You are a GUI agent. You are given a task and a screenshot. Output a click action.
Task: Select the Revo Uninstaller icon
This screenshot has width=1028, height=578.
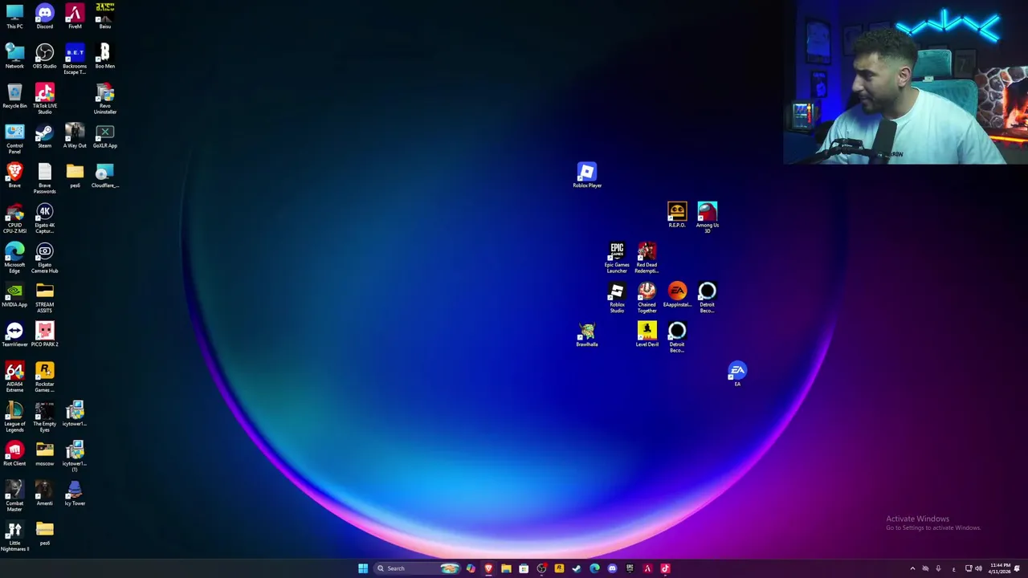[105, 99]
